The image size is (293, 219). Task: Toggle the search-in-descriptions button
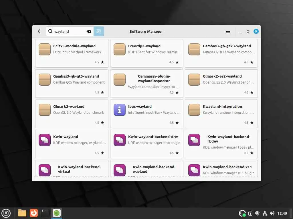[99, 31]
